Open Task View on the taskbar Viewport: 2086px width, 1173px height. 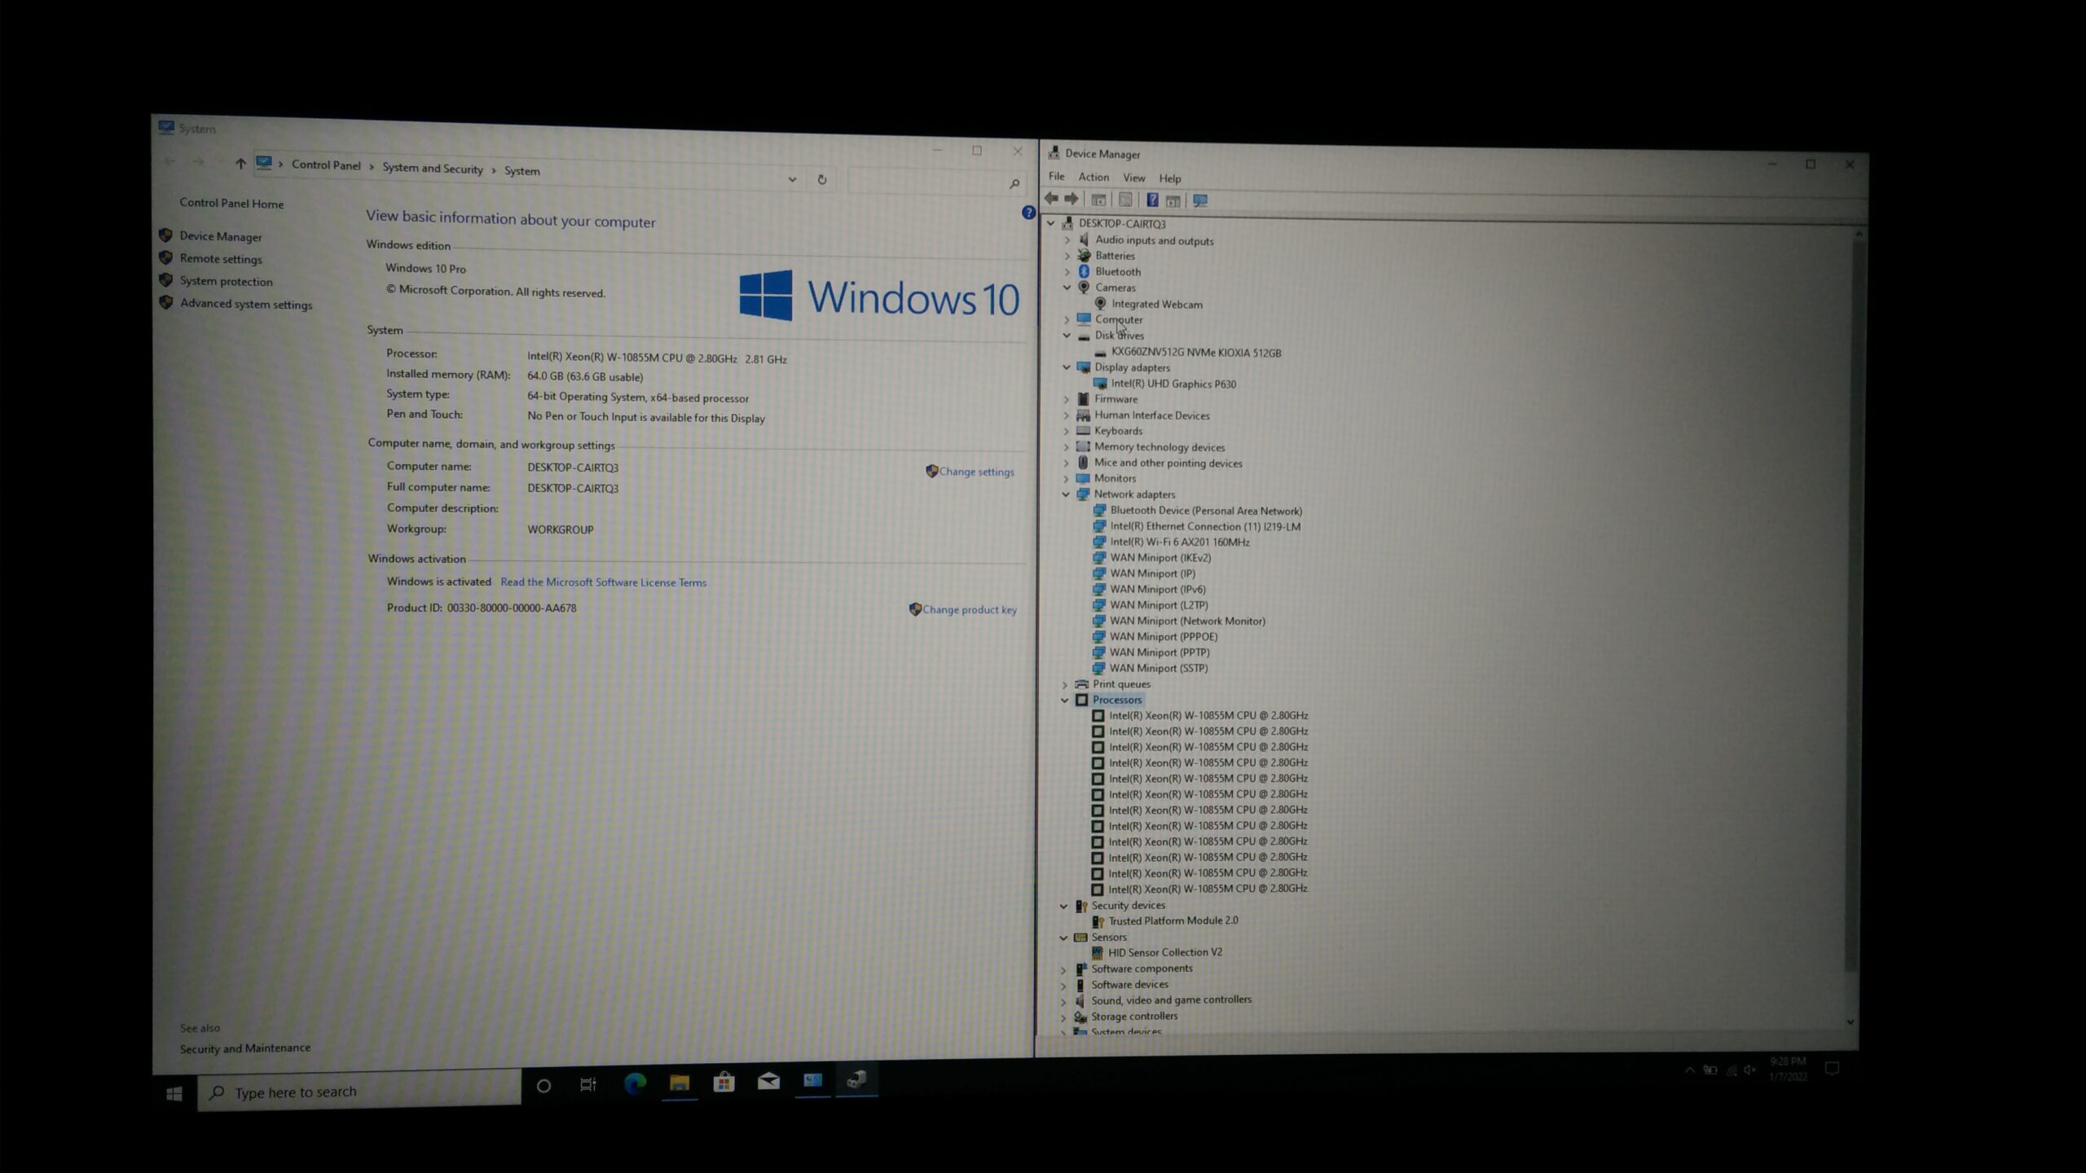[588, 1084]
